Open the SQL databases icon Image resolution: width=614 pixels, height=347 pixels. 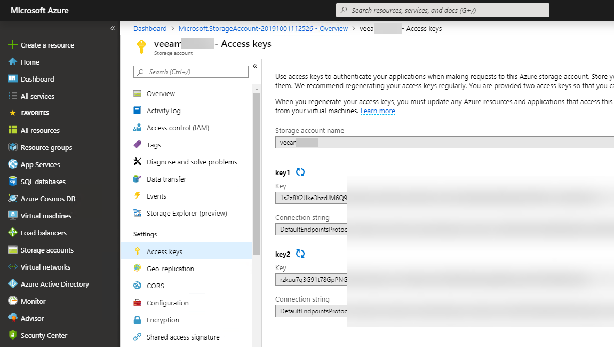tap(12, 182)
